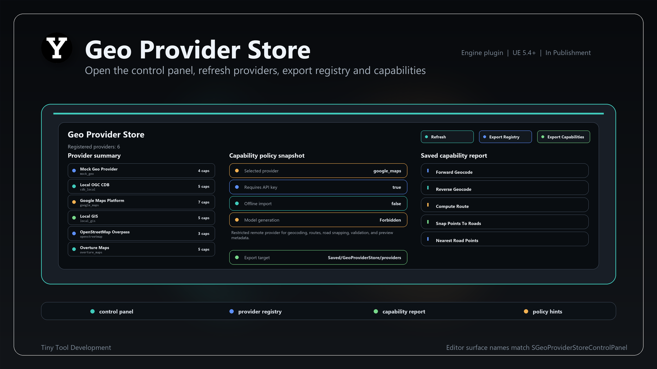This screenshot has width=657, height=369.
Task: Open the Snap Points To Roads entry
Action: pos(505,222)
